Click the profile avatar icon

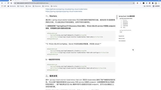coord(156,3)
